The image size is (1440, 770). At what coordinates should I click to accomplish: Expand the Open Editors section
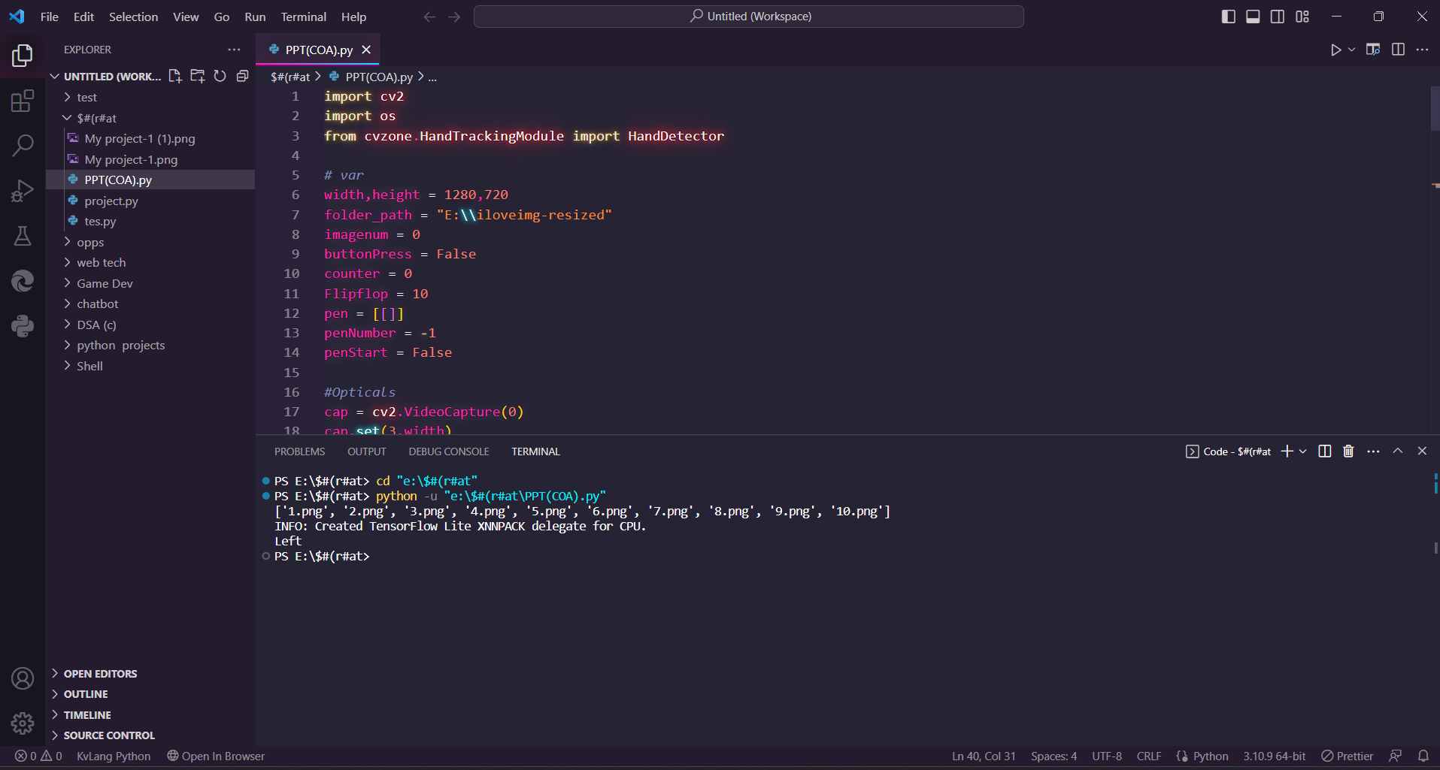[x=150, y=673]
